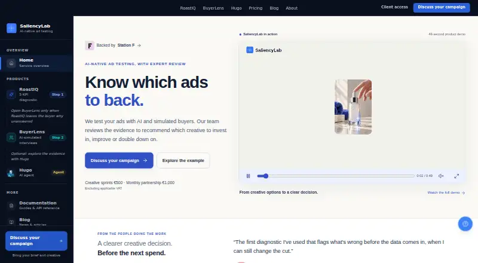Click the Documentation page icon
The width and height of the screenshot is (478, 263).
[x=11, y=206]
